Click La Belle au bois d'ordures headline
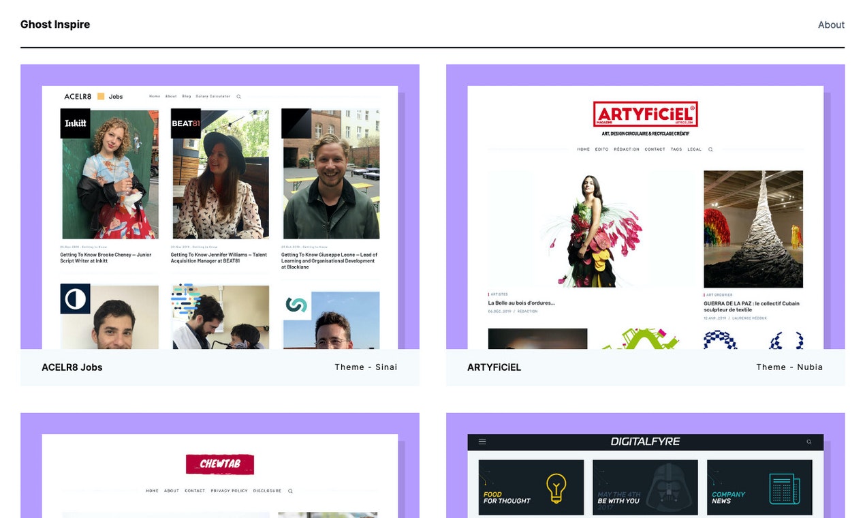The height and width of the screenshot is (518, 865). (x=521, y=303)
